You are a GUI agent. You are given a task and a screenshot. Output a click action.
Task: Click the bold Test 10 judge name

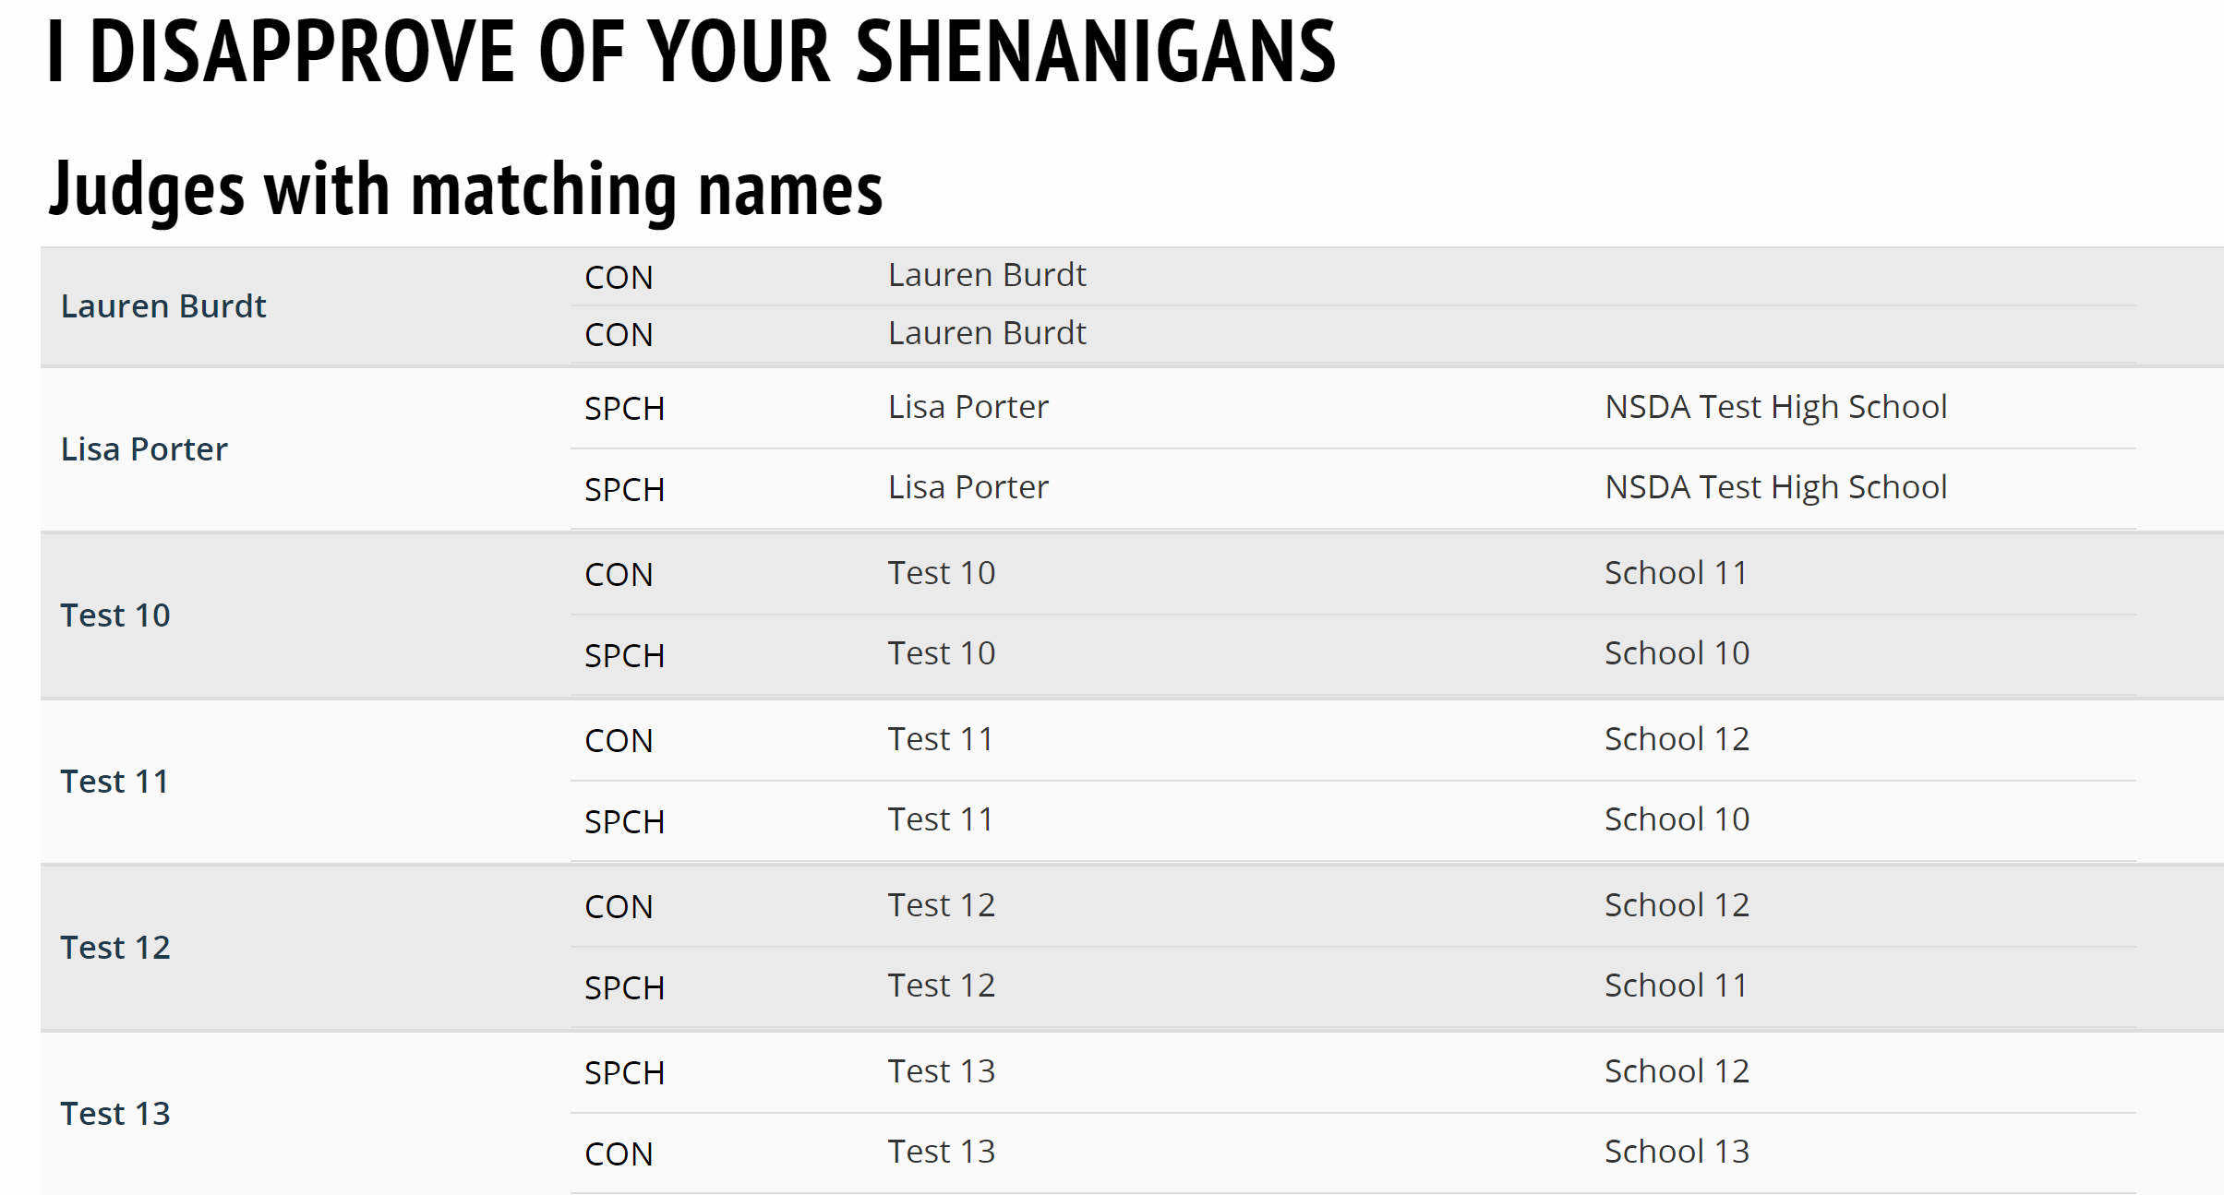115,615
